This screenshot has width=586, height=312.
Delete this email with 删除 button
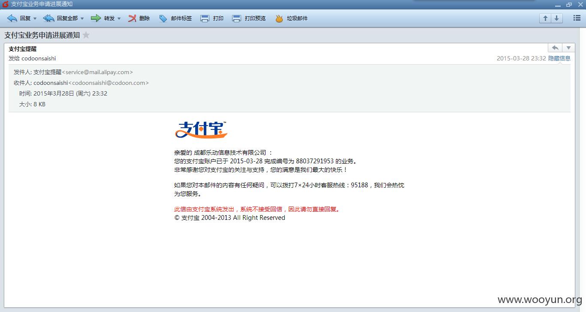tap(139, 18)
